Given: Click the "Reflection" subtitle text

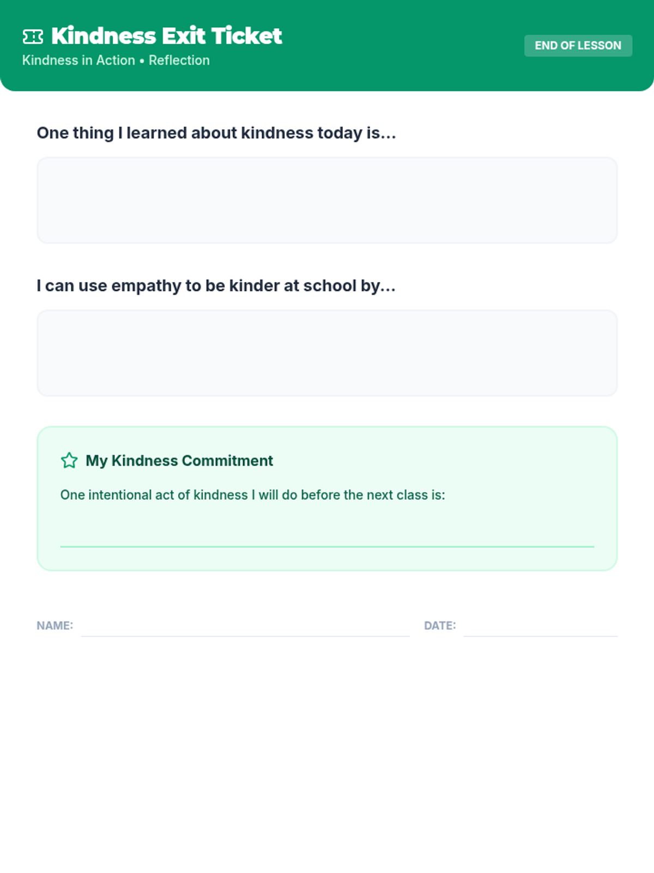Looking at the screenshot, I should [x=179, y=61].
